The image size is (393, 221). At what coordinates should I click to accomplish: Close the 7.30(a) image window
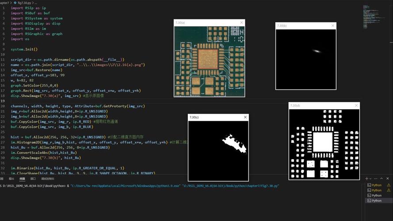click(x=242, y=23)
